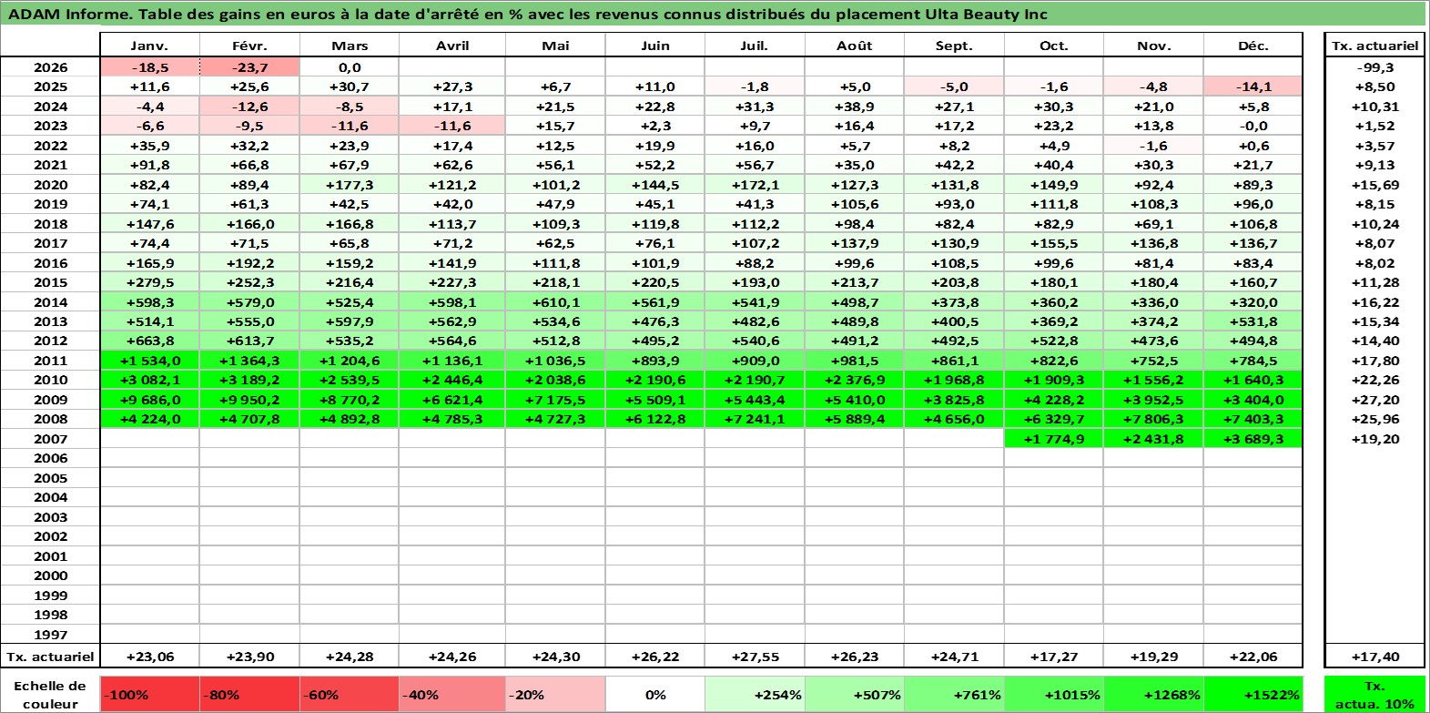Viewport: 1430px width, 713px height.
Task: Select the 0% white scale swatch
Action: coord(655,695)
